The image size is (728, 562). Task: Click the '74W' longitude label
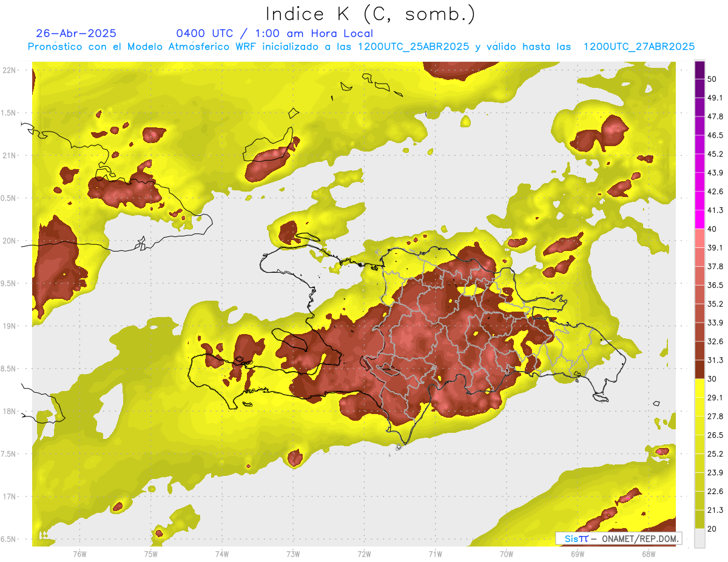(x=222, y=554)
